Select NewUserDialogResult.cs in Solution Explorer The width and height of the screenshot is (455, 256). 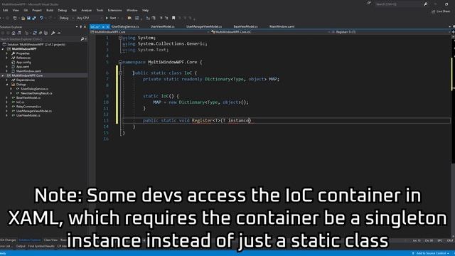click(x=34, y=93)
